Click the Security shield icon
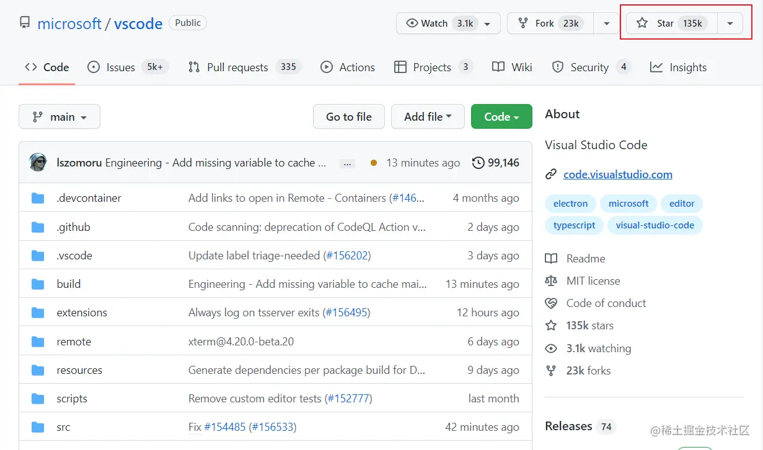Image resolution: width=763 pixels, height=450 pixels. tap(558, 67)
